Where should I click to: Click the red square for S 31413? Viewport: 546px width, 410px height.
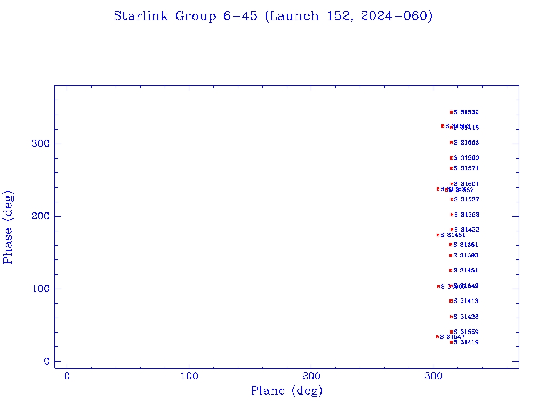[x=451, y=301]
